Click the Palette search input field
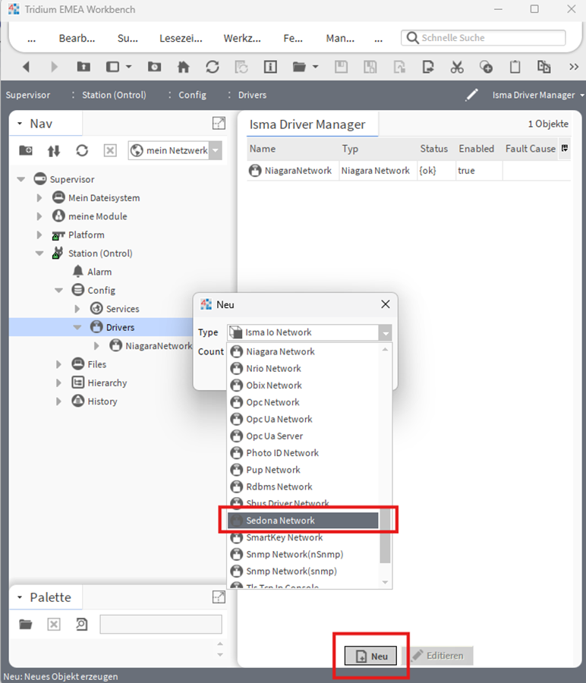The width and height of the screenshot is (586, 683). (161, 625)
